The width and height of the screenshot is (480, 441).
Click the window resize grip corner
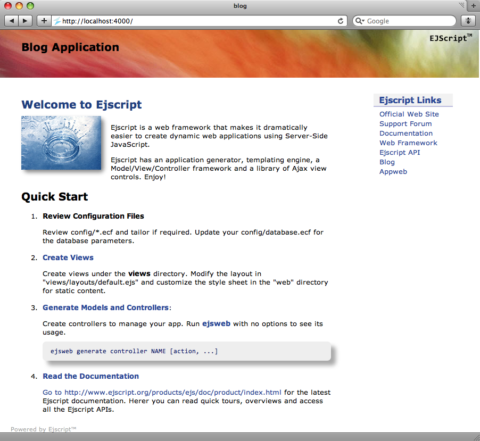pos(476,438)
